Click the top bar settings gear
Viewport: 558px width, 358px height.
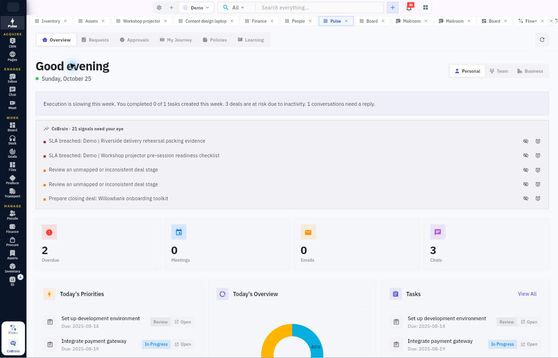(159, 8)
